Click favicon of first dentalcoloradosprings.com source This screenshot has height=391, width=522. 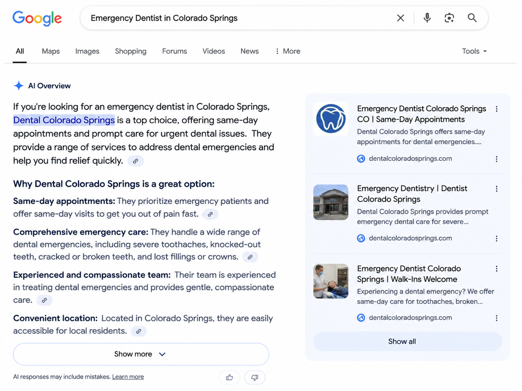point(361,159)
